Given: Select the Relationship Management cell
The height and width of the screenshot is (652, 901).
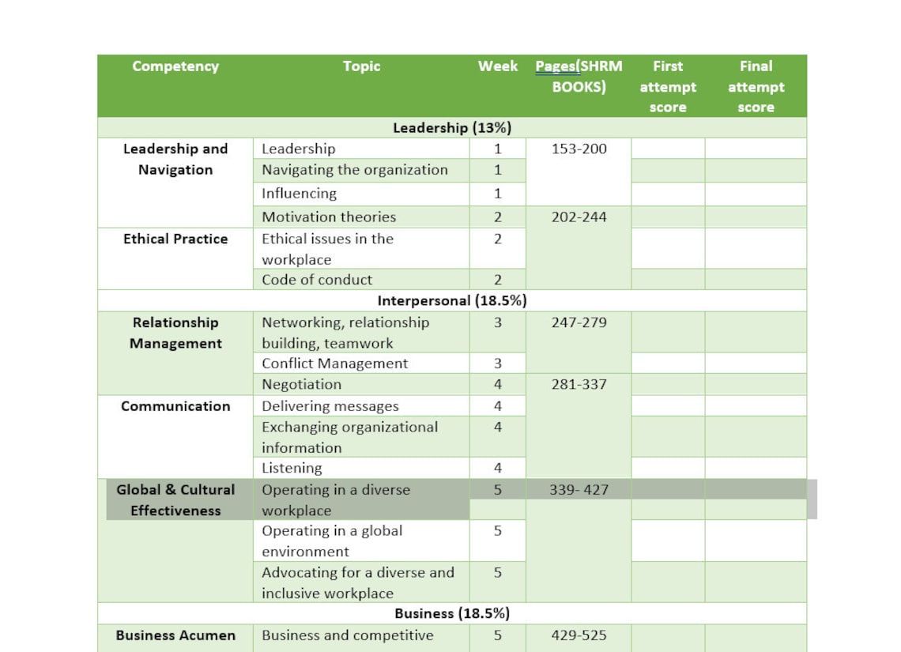Looking at the screenshot, I should 175,333.
